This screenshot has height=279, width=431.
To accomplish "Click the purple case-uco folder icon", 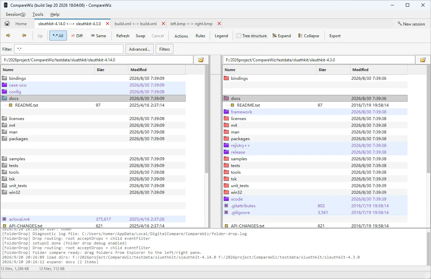I will 4,85.
